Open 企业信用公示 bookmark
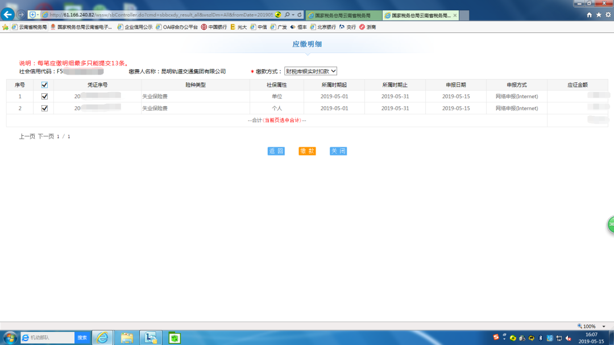 click(135, 27)
